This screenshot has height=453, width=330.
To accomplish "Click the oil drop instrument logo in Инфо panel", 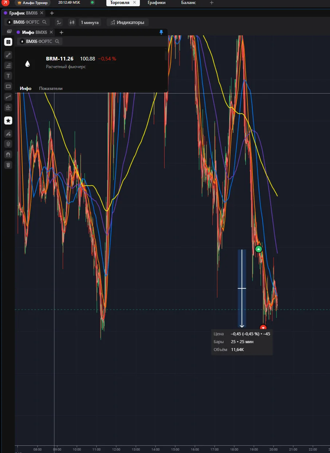I will point(27,64).
